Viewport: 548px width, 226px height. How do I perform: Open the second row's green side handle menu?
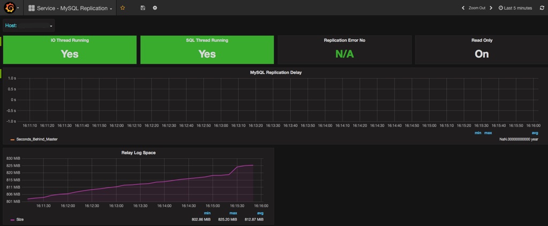[x=1, y=73]
